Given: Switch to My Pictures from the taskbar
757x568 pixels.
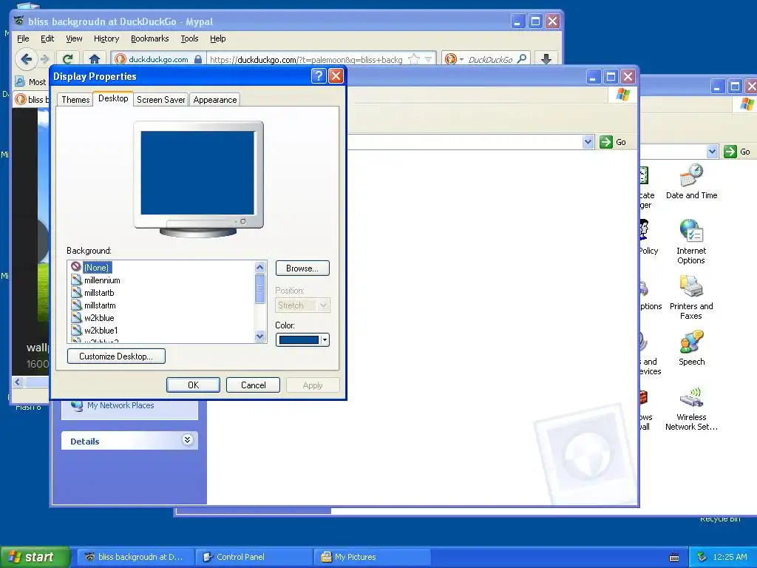Looking at the screenshot, I should point(373,557).
